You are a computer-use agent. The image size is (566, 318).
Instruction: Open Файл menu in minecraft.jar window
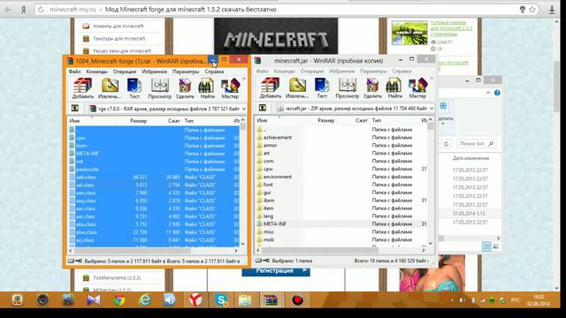[x=263, y=72]
